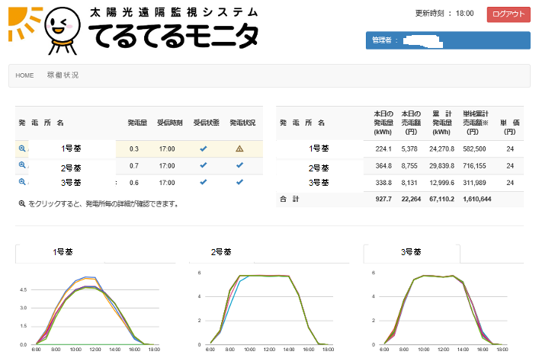Open the 稼働状況 navigation item
Image resolution: width=539 pixels, height=361 pixels.
[63, 75]
